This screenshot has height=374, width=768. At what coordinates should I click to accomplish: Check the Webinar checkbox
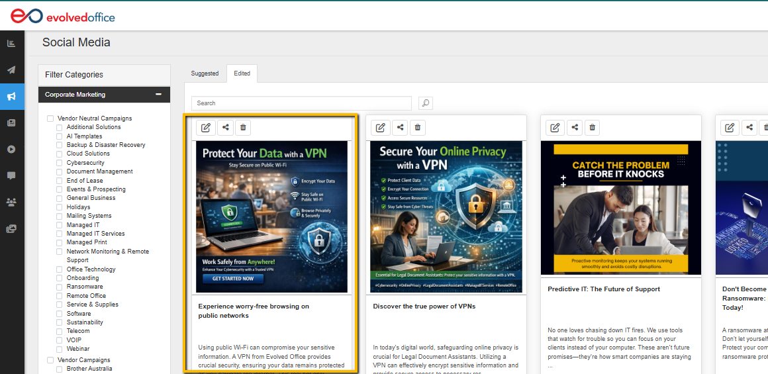pyautogui.click(x=60, y=350)
